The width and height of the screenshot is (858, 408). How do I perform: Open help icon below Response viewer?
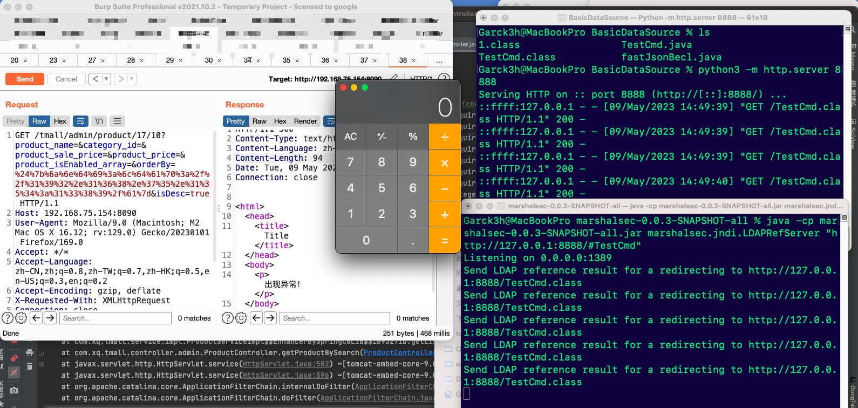click(x=228, y=318)
